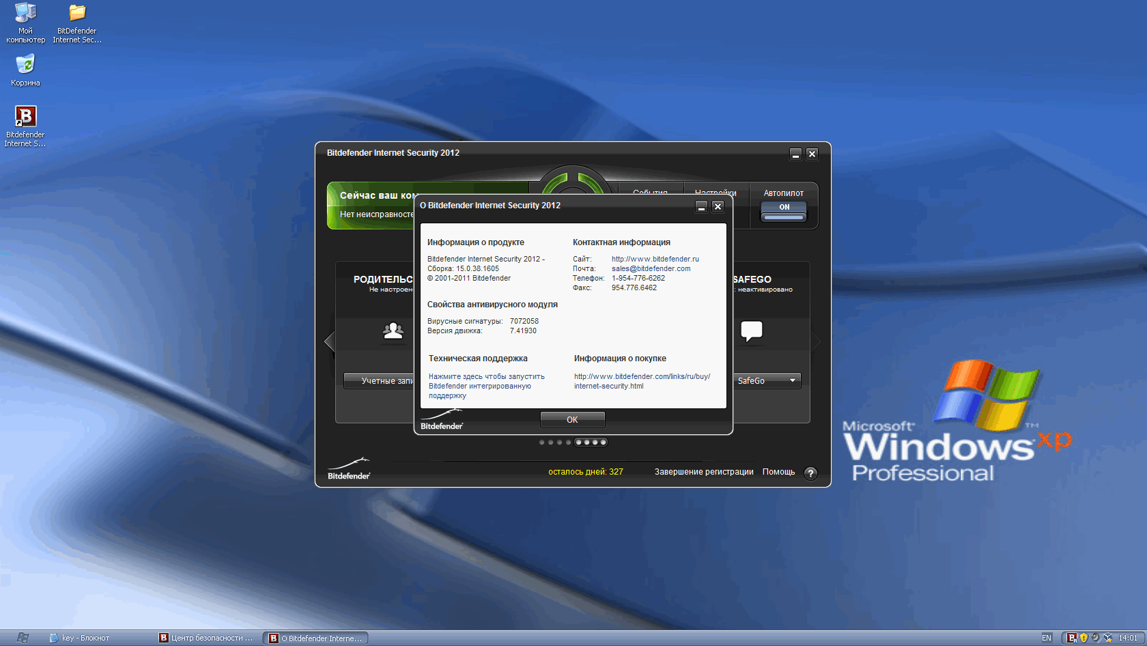Minimize the About Bitdefender dialog
Screen dimensions: 1147x646
pos(701,206)
